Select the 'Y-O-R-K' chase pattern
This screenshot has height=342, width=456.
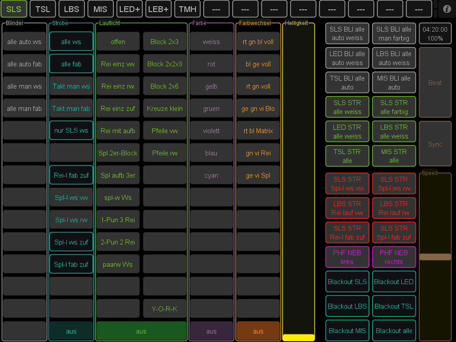(164, 309)
